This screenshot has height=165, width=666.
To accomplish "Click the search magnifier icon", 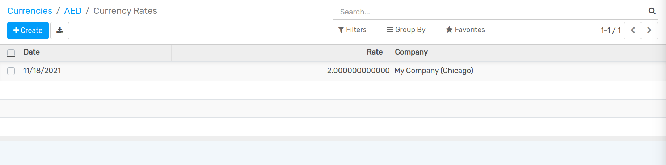I will pyautogui.click(x=652, y=11).
